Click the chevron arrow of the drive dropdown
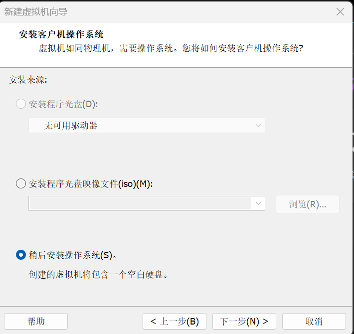 point(258,126)
